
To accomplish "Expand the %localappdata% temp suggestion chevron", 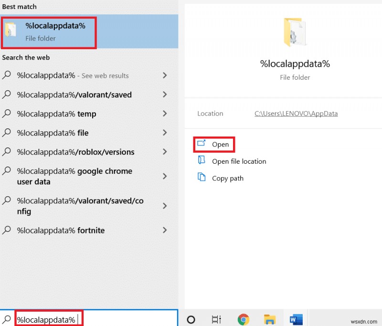I will pyautogui.click(x=165, y=114).
